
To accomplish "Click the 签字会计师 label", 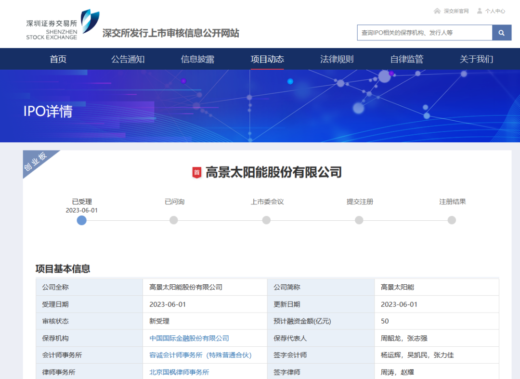I will tap(290, 355).
